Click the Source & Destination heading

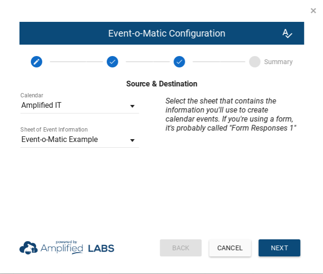pos(161,84)
